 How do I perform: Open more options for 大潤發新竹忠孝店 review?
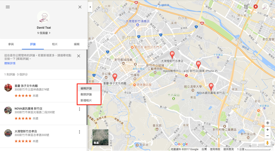coord(79,132)
